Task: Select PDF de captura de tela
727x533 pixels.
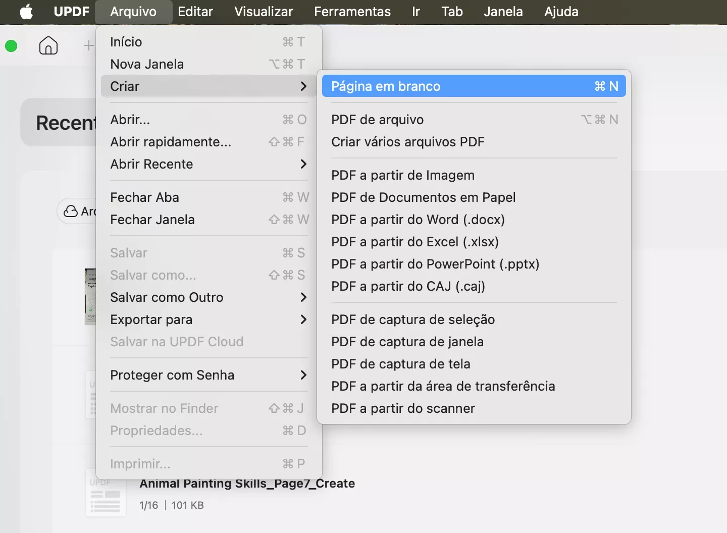Action: [x=474, y=364]
